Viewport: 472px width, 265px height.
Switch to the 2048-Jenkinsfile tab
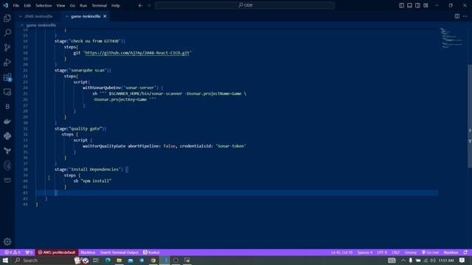point(38,16)
